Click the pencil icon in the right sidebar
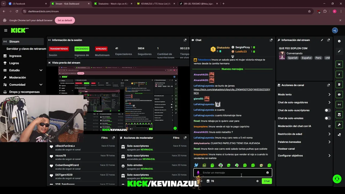This screenshot has width=345, height=194. coord(339,51)
